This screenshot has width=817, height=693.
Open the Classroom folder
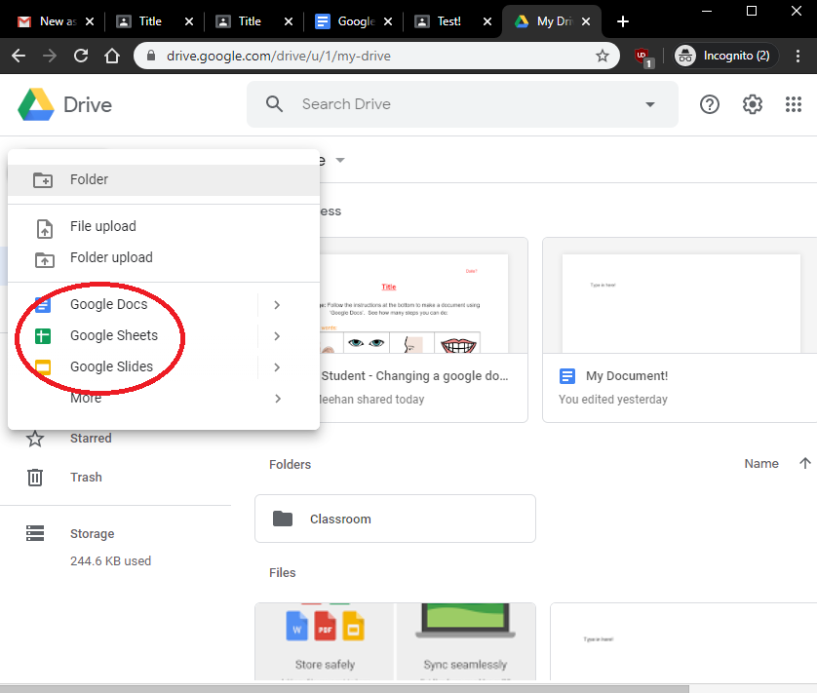coord(395,519)
